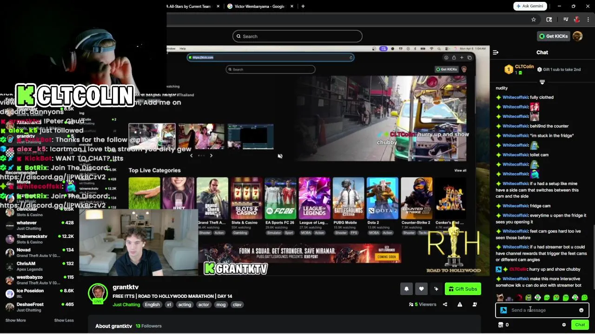Click the sparkle icon beside Gift Subs
595x334 pixels.
point(436,289)
